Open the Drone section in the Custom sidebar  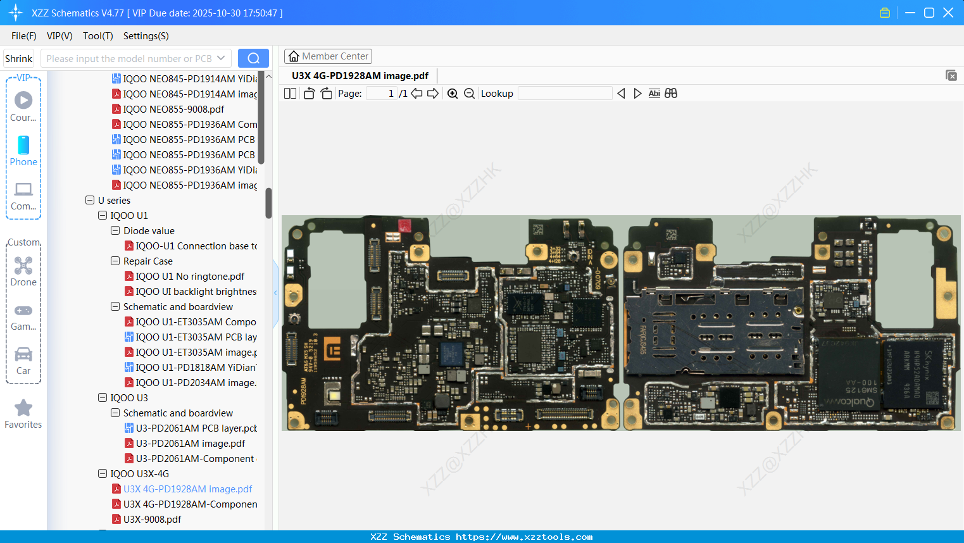[x=23, y=271]
